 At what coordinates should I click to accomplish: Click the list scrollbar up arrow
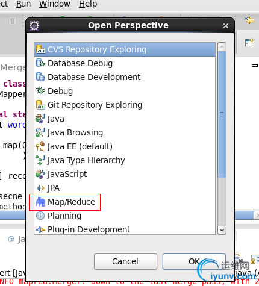(222, 47)
